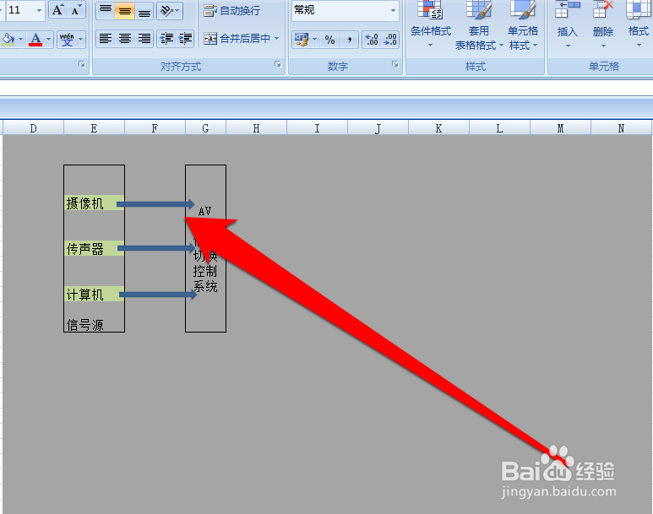
Task: Click 合并后居中 merge and center
Action: [237, 39]
